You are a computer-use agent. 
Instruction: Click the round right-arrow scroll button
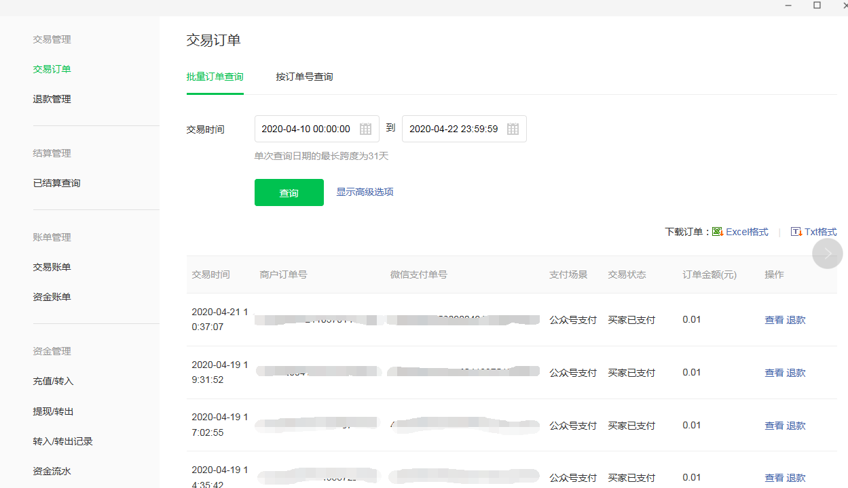coord(828,253)
